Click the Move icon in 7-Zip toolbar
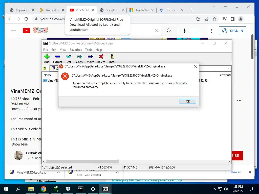 [x=90, y=57]
